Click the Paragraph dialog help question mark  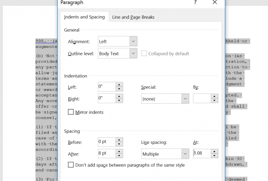point(195,2)
